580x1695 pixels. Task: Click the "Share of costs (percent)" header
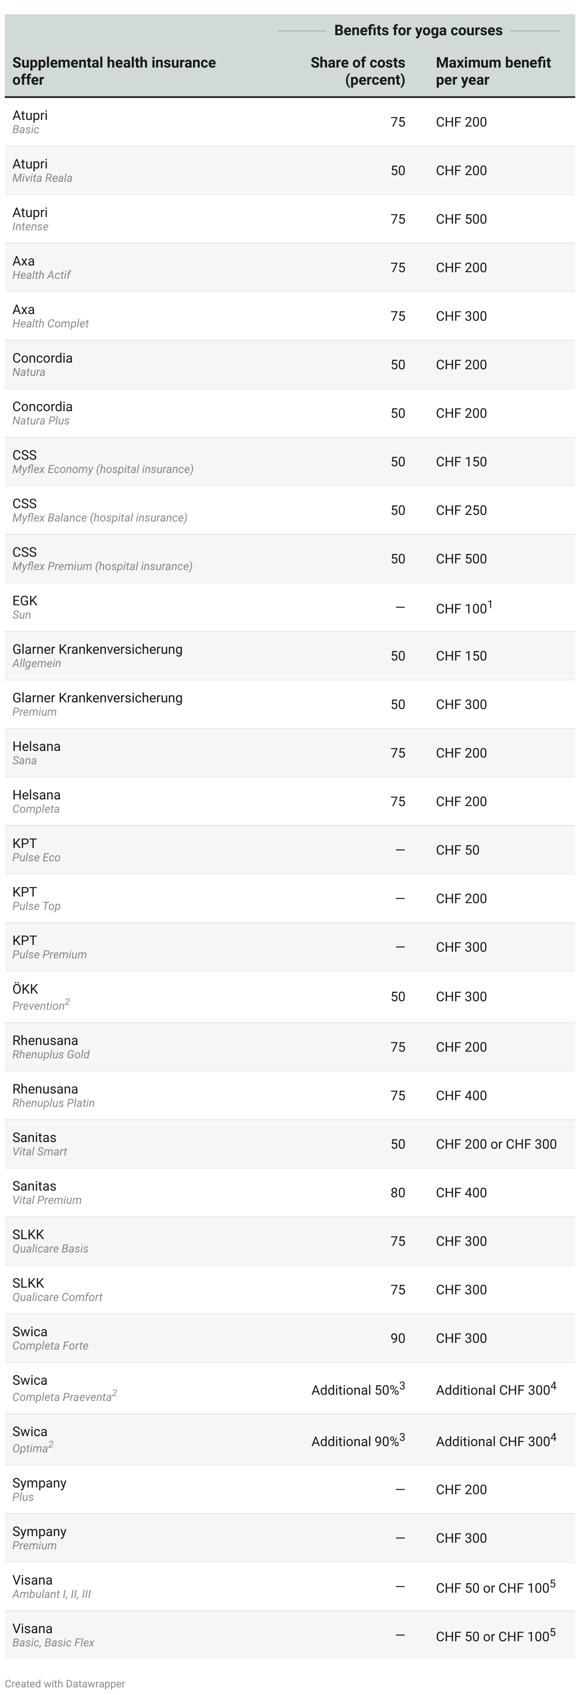pos(357,71)
